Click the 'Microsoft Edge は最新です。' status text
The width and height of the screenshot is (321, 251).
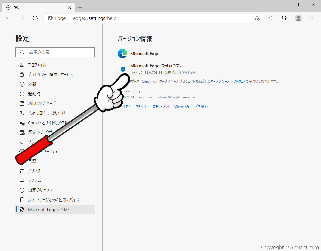click(156, 66)
